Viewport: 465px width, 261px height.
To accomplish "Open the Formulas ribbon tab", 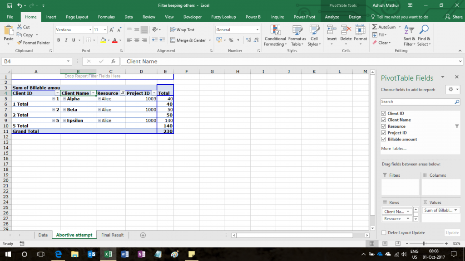I will pyautogui.click(x=106, y=17).
